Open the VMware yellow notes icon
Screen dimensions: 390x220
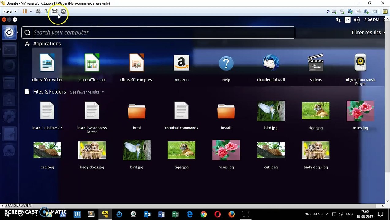[x=385, y=12]
